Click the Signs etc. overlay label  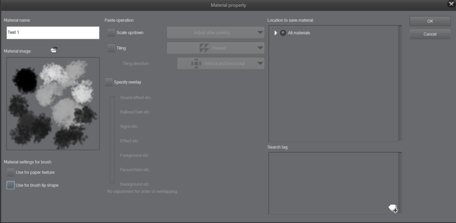pos(129,127)
